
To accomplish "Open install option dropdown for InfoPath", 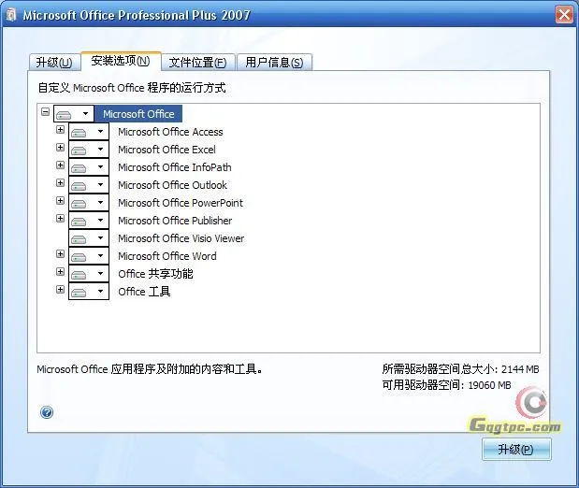I will click(x=89, y=166).
